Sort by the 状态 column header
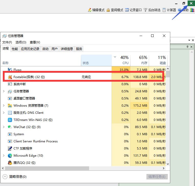The height and width of the screenshot is (186, 195). click(96, 60)
